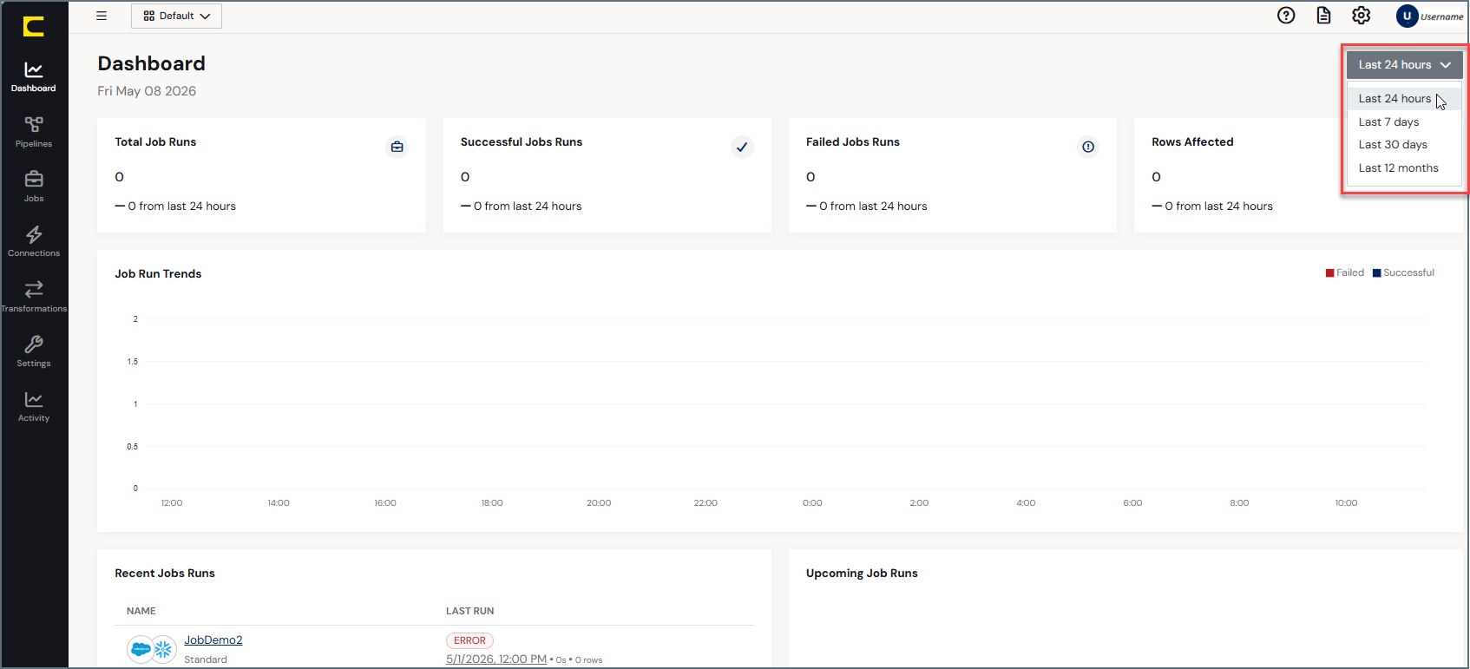Open the Dashboard section in sidebar
The height and width of the screenshot is (669, 1470).
pos(34,76)
